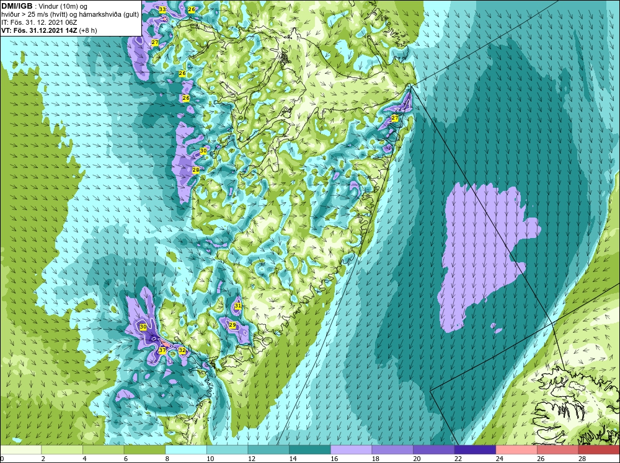This screenshot has width=620, height=463.
Task: Click the 14–16 m/s dark teal swatch
Action: tap(309, 450)
